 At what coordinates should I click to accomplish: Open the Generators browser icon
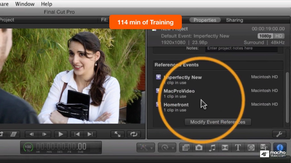point(251,148)
